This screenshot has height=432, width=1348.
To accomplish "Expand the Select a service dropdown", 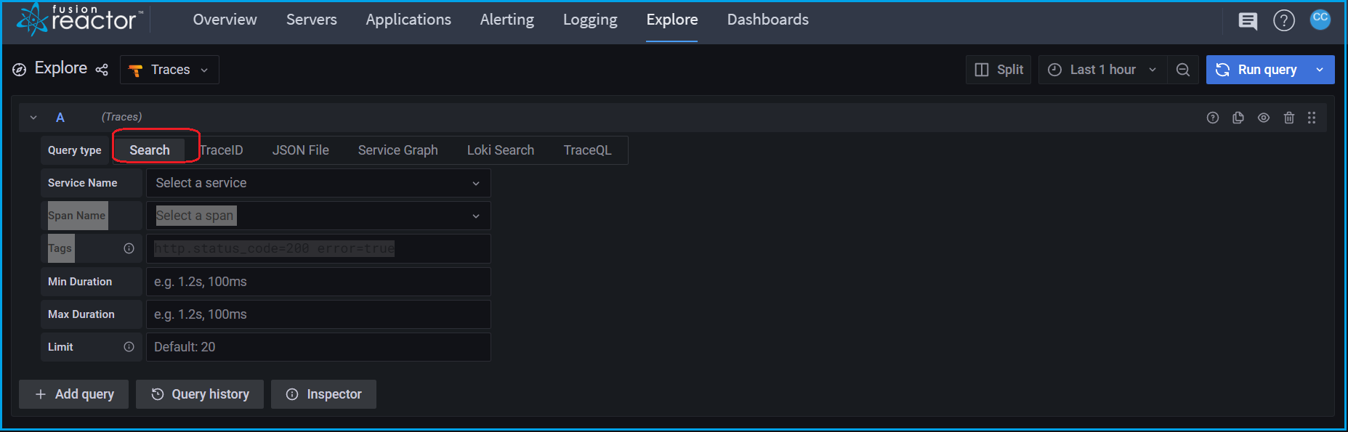I will [318, 183].
